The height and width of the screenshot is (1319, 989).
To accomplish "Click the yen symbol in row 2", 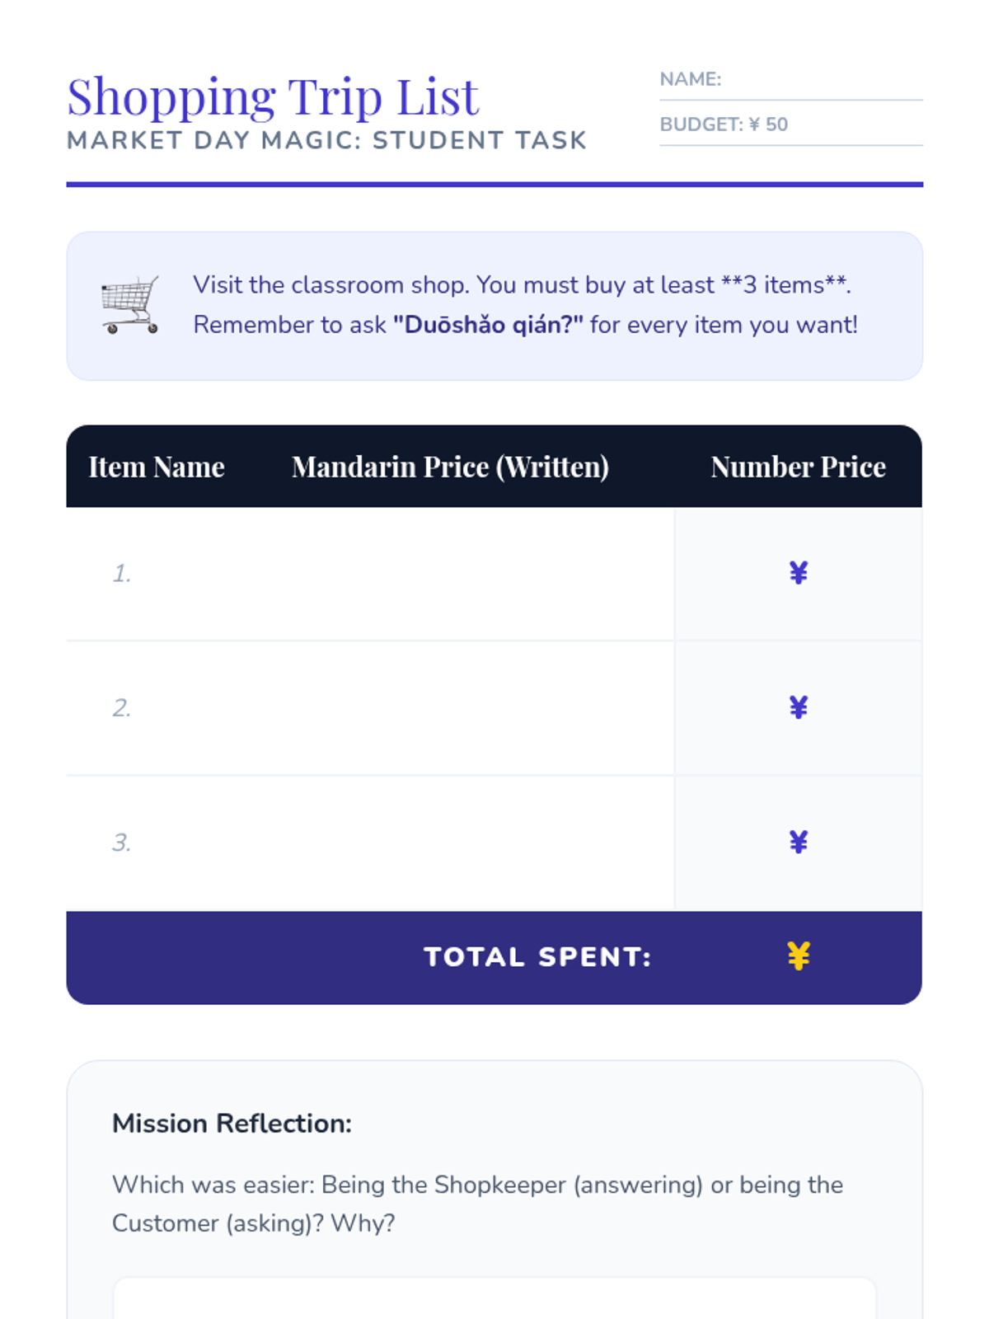I will click(798, 707).
